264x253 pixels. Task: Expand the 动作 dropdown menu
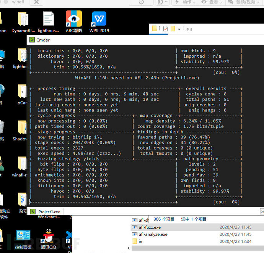click(186, 2)
